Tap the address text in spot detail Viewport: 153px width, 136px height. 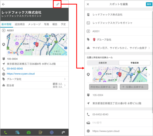point(31,64)
